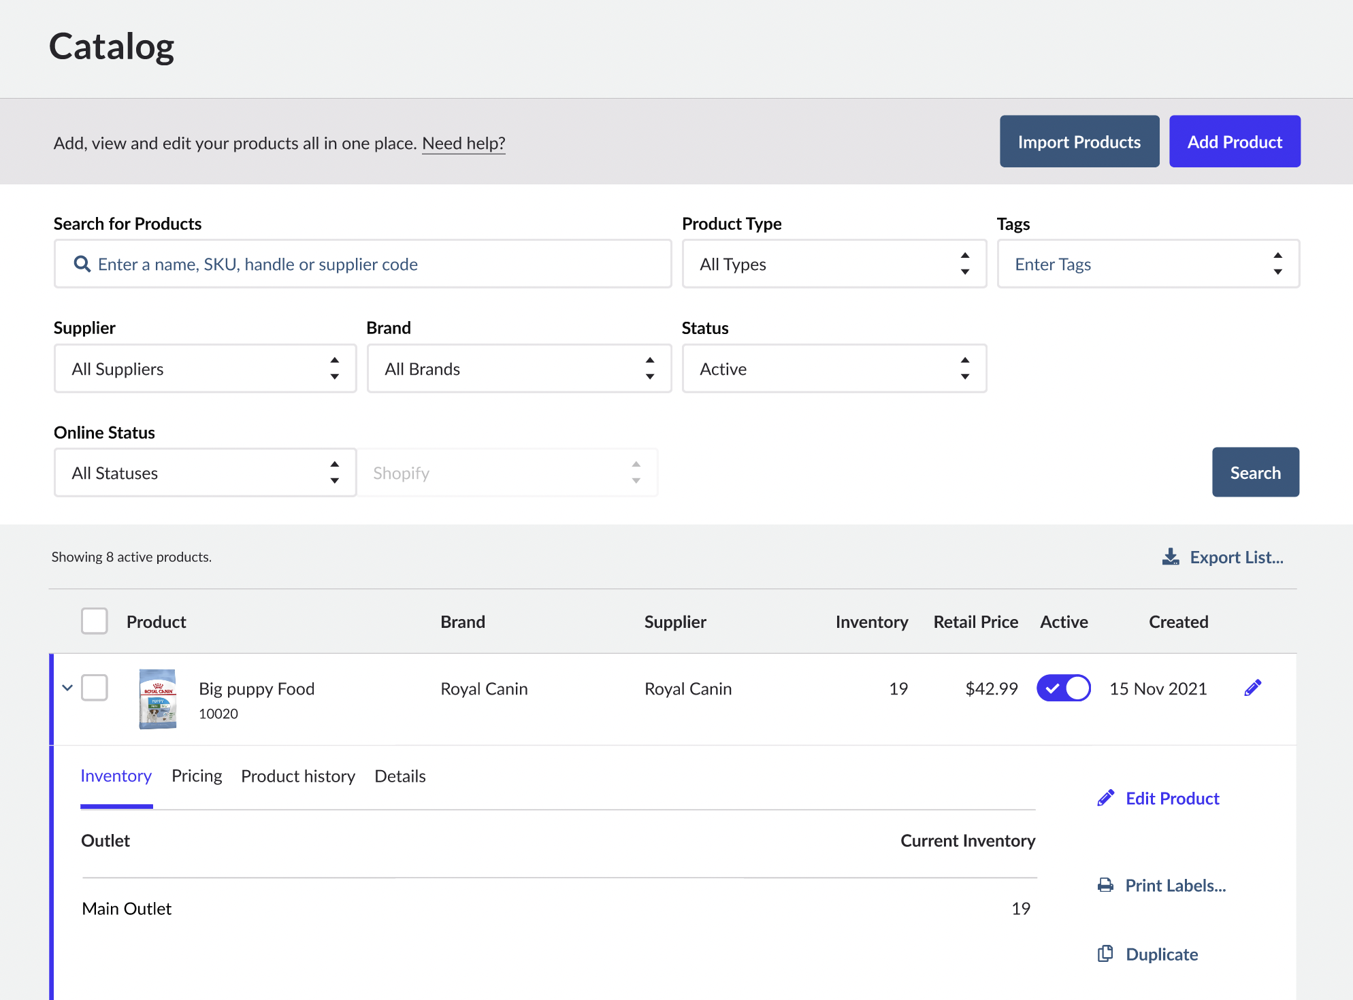Click the Edit Product pencil icon
The height and width of the screenshot is (1000, 1353).
1106,798
